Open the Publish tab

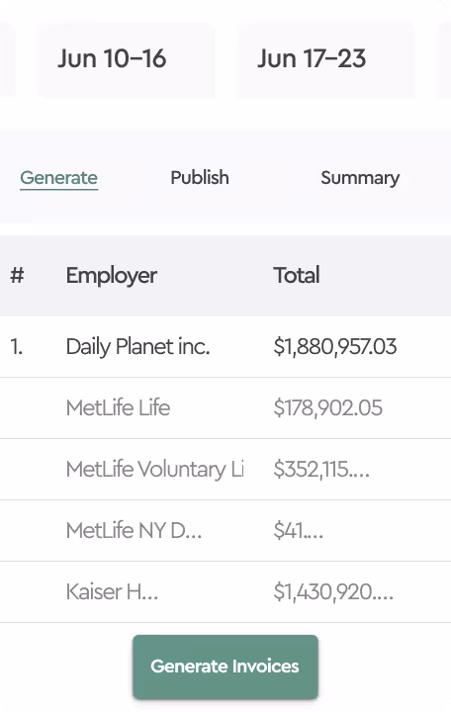pos(200,178)
